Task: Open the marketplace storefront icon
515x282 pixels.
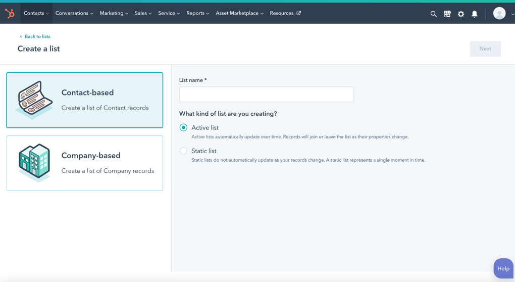Action: (447, 14)
